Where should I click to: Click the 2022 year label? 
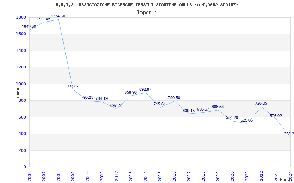tap(262, 176)
